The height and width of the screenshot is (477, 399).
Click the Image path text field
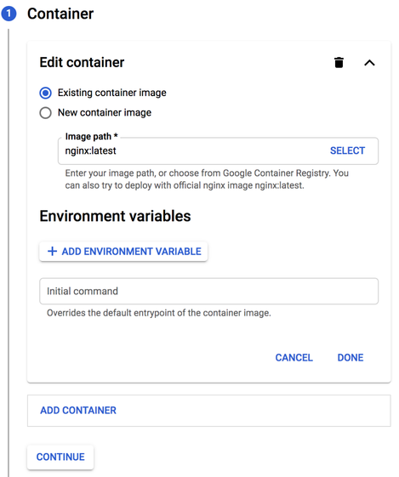[193, 151]
